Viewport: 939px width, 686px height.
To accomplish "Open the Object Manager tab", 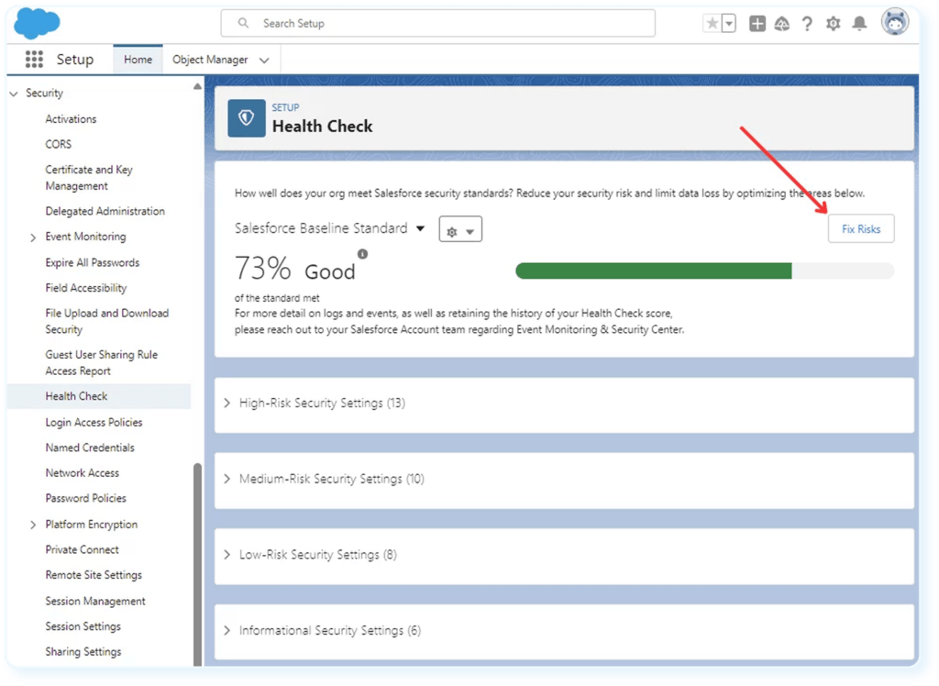I will tap(210, 60).
